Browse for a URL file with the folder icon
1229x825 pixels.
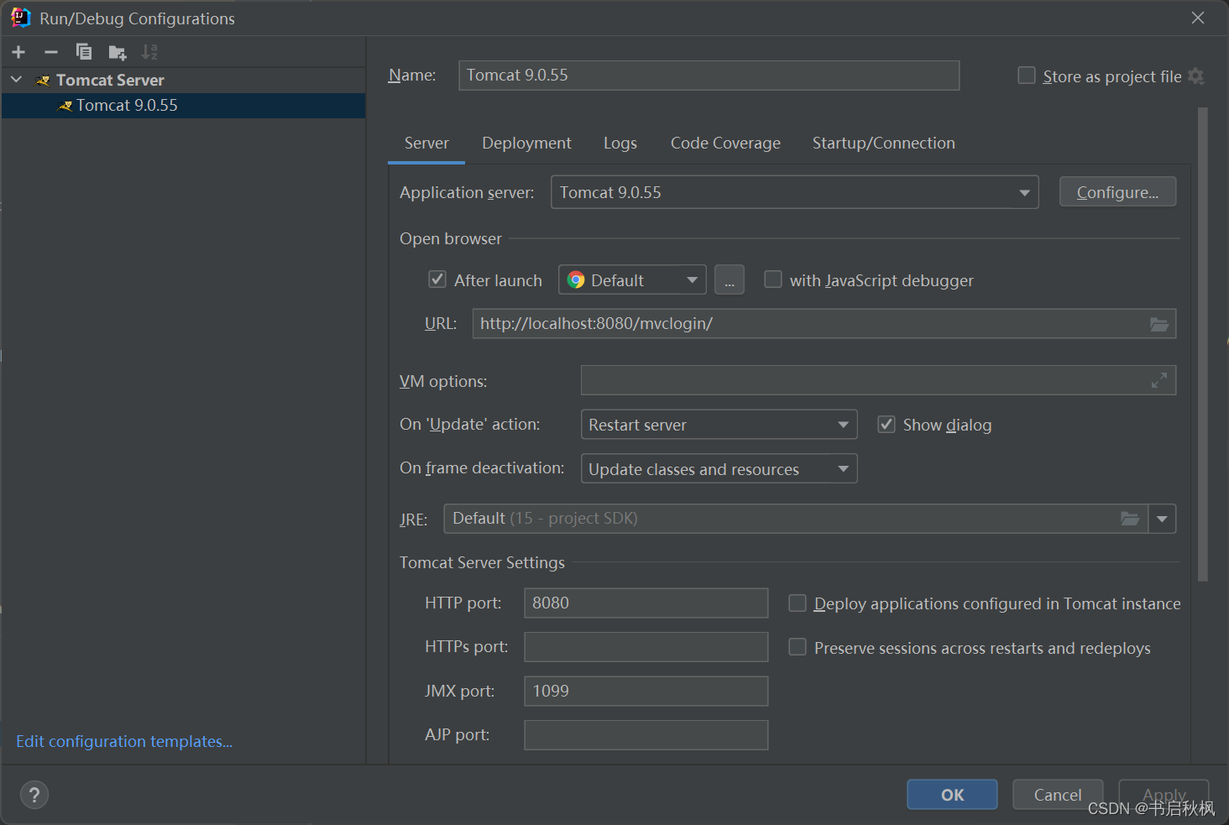pyautogui.click(x=1159, y=324)
